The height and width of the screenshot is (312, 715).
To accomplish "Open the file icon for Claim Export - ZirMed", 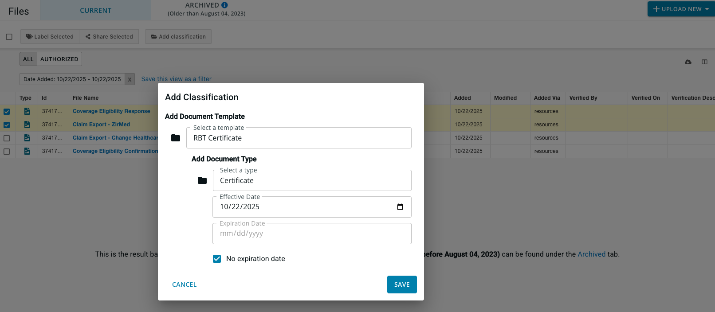I will pos(27,125).
